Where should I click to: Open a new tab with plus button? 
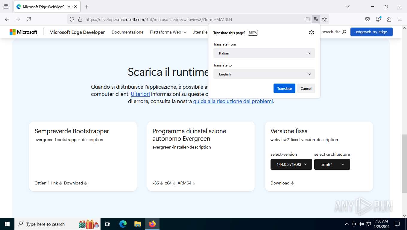(86, 7)
